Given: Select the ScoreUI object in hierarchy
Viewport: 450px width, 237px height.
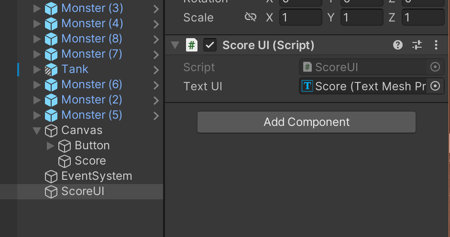Looking at the screenshot, I should [83, 192].
